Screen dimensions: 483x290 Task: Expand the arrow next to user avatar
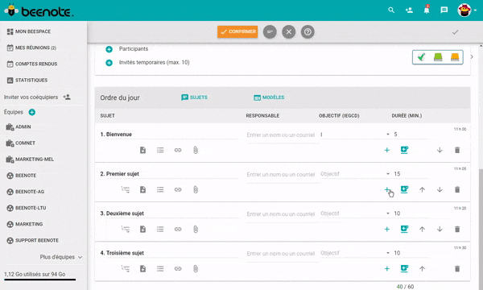[476, 10]
